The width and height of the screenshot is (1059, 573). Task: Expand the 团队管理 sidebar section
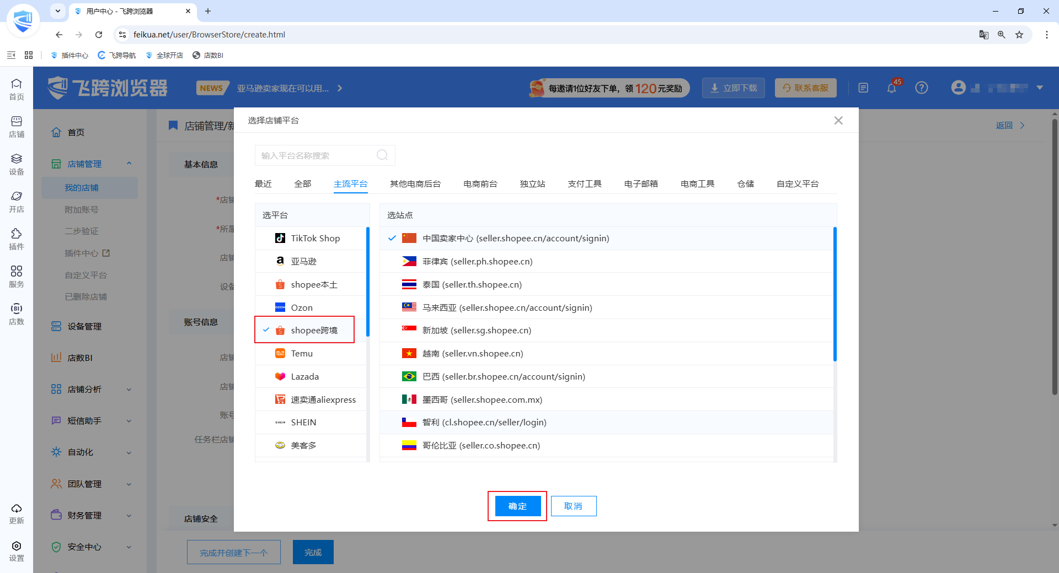tap(129, 484)
